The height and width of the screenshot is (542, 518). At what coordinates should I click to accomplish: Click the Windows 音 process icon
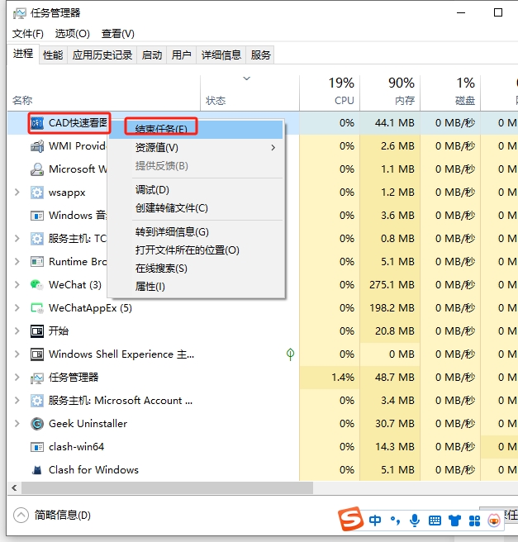coord(37,216)
